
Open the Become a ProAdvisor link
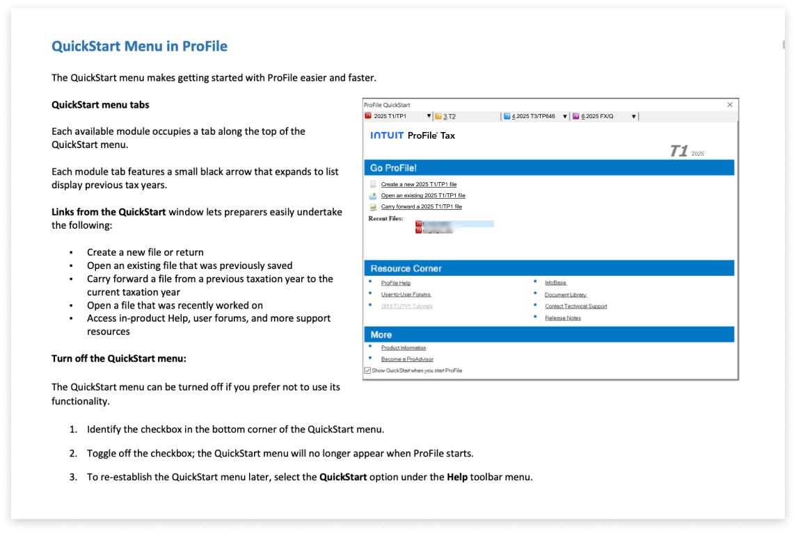pyautogui.click(x=407, y=359)
